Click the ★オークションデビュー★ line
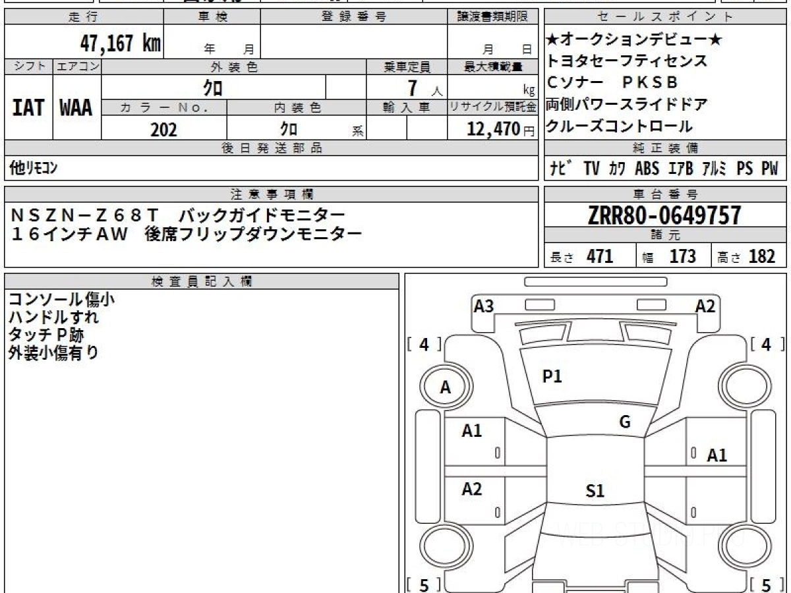791x593 pixels. pos(635,40)
